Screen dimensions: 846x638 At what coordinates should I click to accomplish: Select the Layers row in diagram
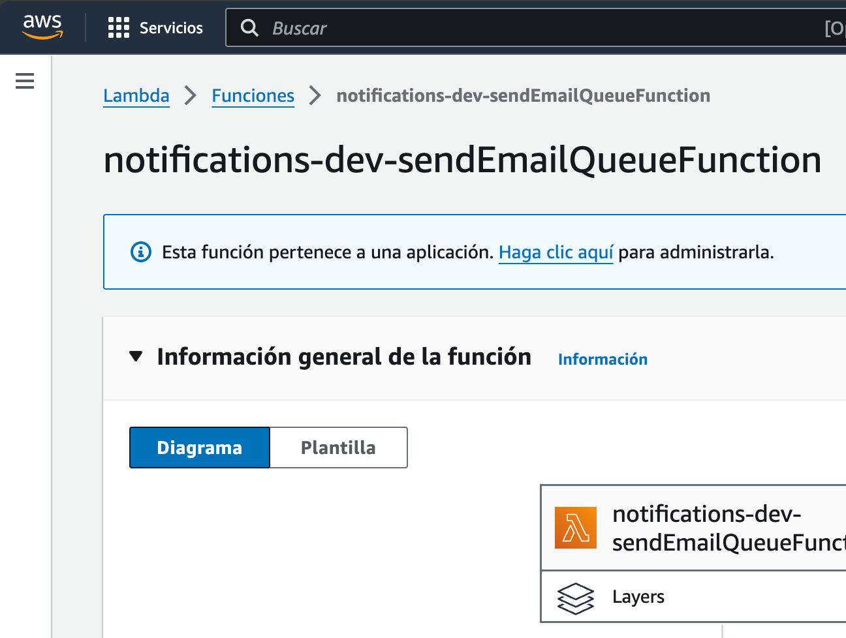tap(693, 597)
